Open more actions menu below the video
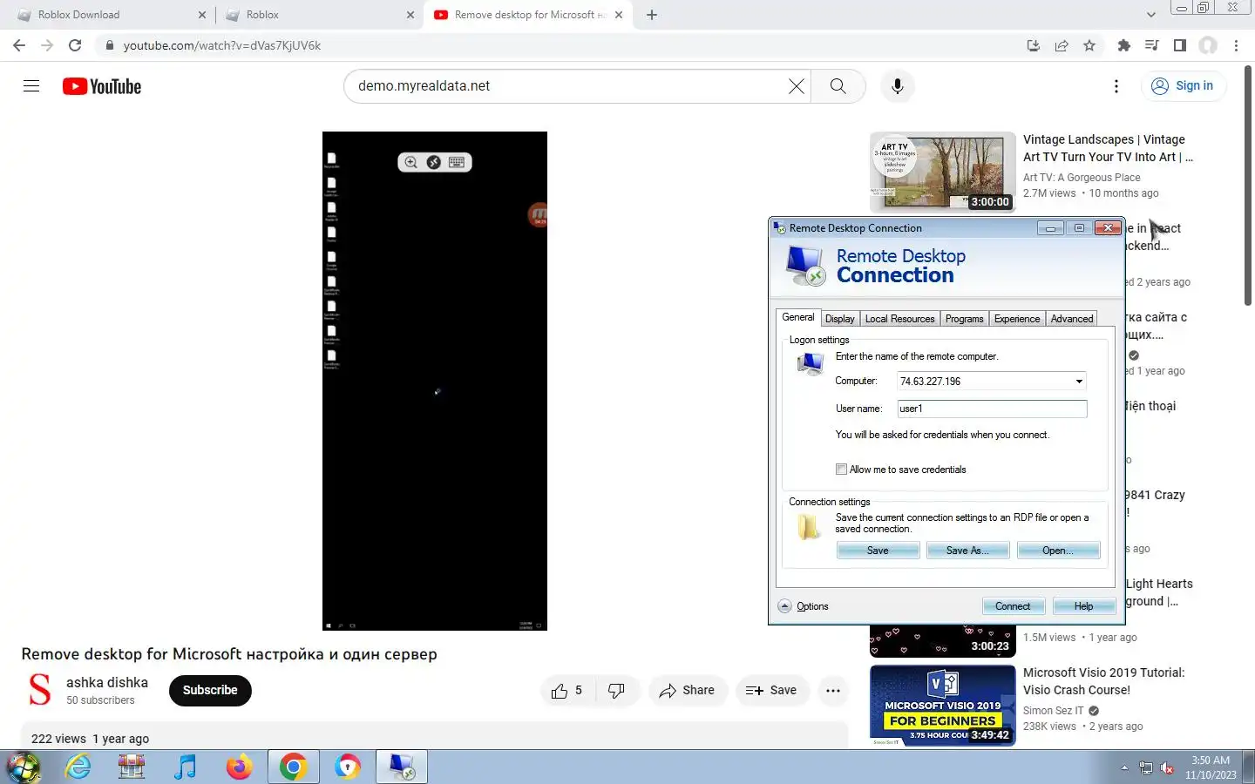Screen dimensions: 1255x784 click(833, 690)
